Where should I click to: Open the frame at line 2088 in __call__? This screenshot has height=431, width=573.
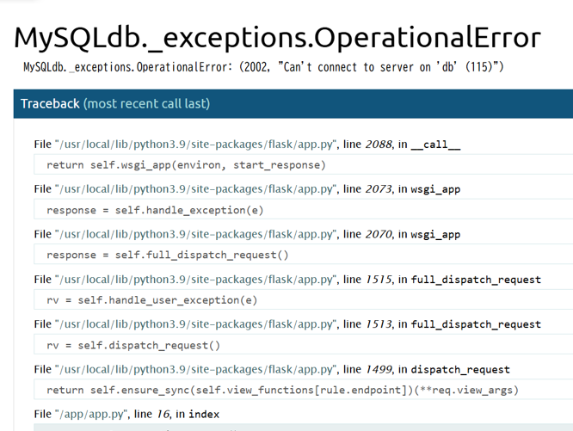pos(247,145)
